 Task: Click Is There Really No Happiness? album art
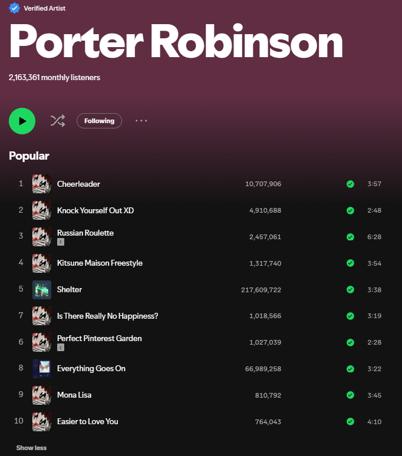point(42,316)
